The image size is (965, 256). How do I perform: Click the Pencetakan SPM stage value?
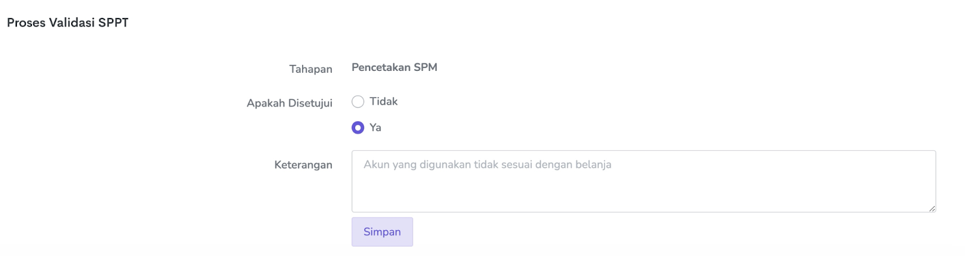[394, 67]
